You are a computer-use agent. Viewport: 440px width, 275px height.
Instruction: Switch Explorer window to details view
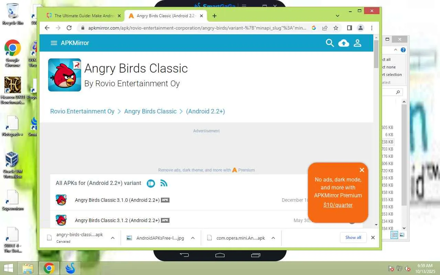tap(394, 235)
